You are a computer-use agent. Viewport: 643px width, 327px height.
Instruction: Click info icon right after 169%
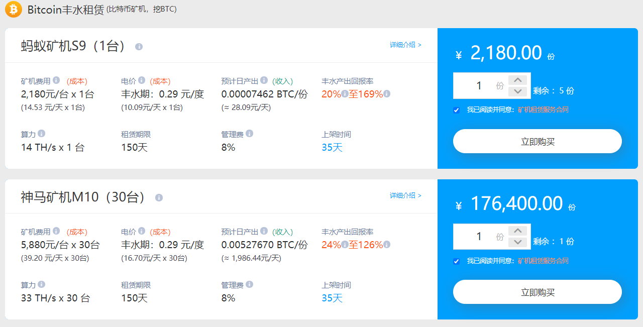(x=387, y=94)
